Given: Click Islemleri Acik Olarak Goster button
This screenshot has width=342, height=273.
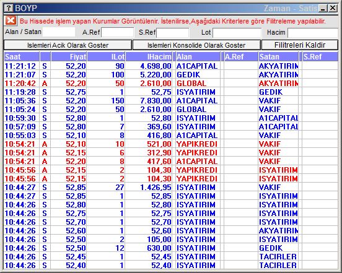Looking at the screenshot, I should click(68, 45).
